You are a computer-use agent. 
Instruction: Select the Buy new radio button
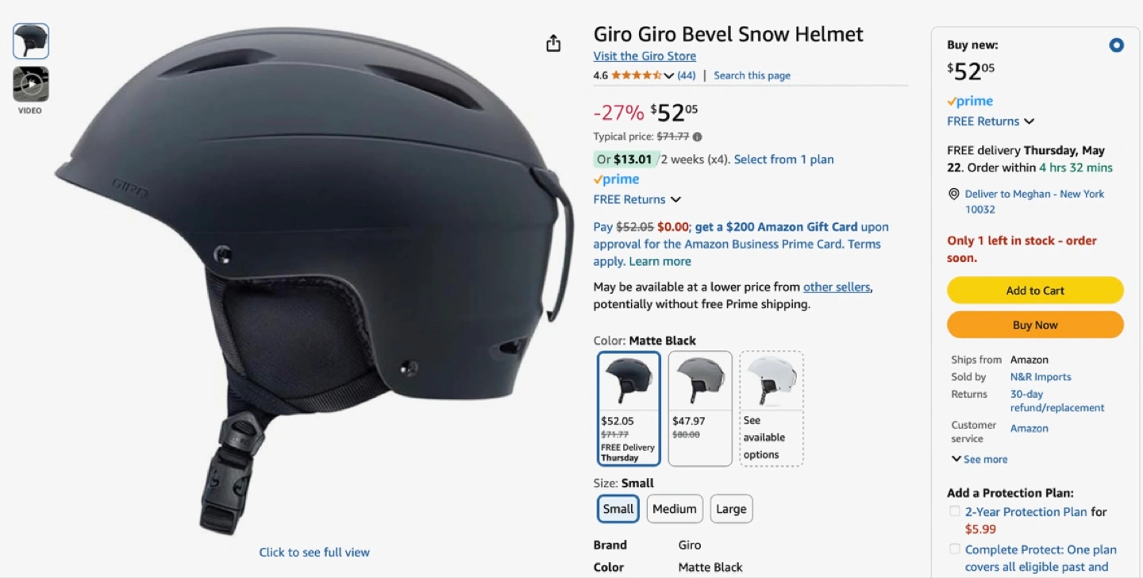1116,45
